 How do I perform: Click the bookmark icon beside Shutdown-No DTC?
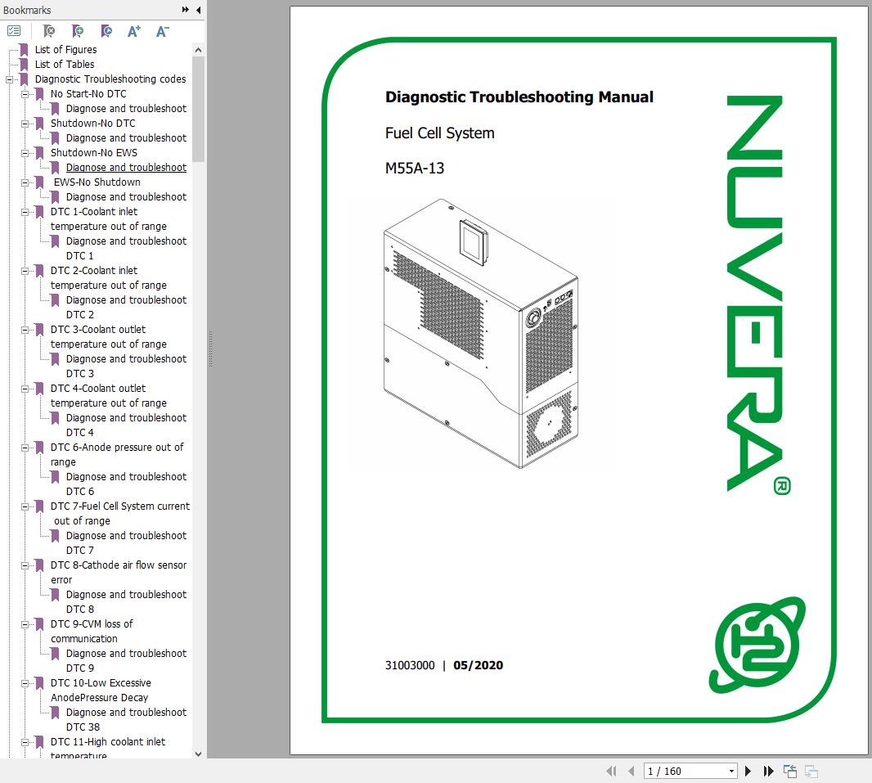tap(39, 123)
